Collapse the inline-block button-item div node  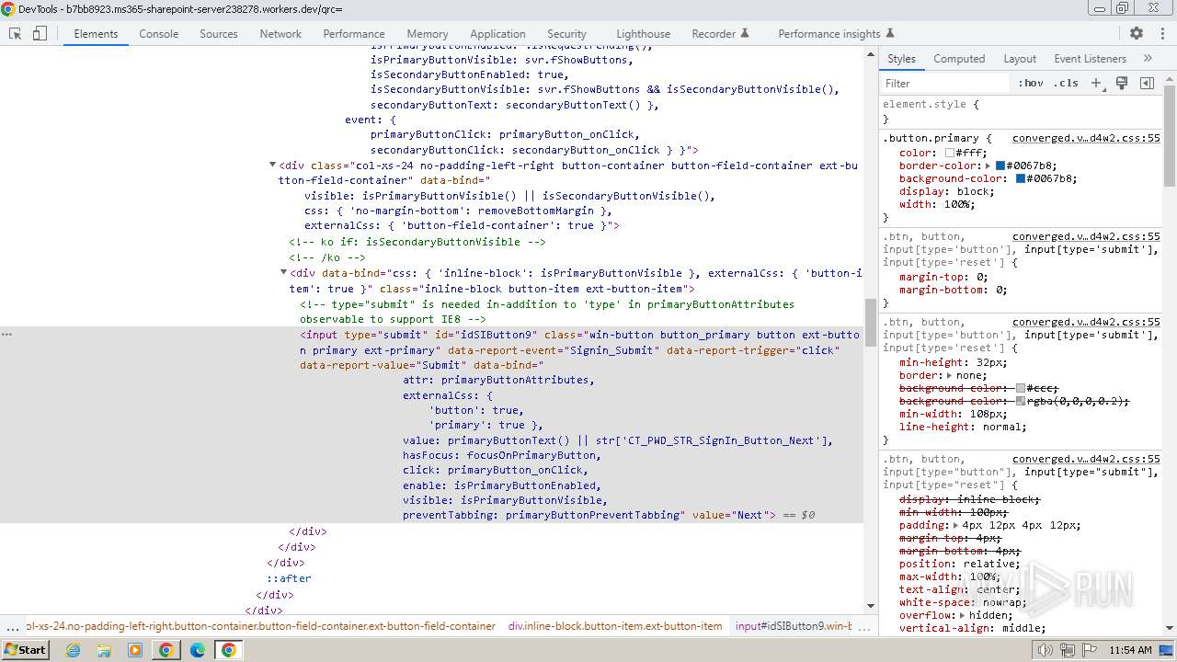(283, 273)
